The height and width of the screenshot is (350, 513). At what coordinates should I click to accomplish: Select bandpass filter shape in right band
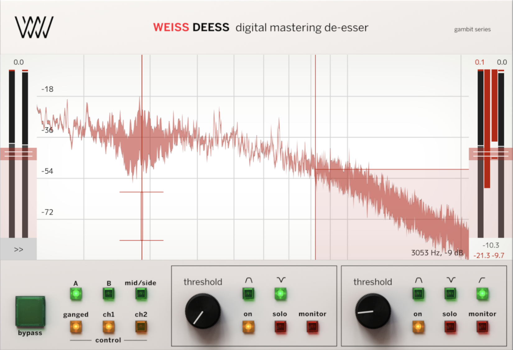click(x=418, y=293)
